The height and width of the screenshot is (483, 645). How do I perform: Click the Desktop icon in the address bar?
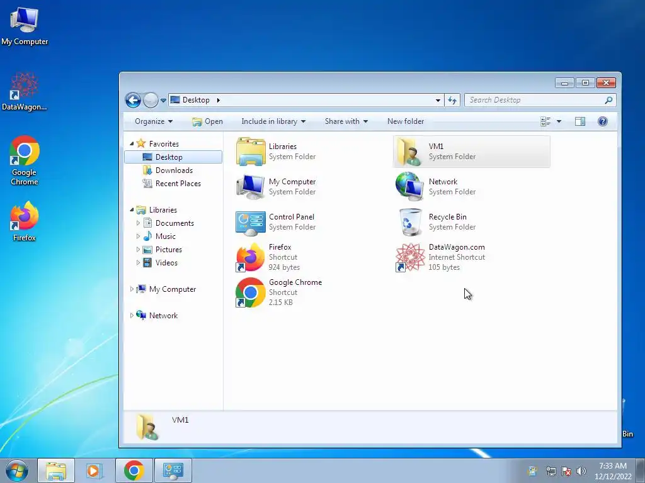175,100
